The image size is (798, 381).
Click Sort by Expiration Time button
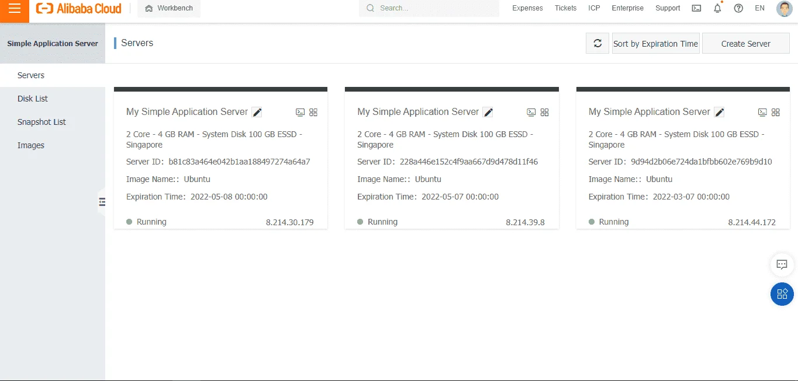coord(656,43)
